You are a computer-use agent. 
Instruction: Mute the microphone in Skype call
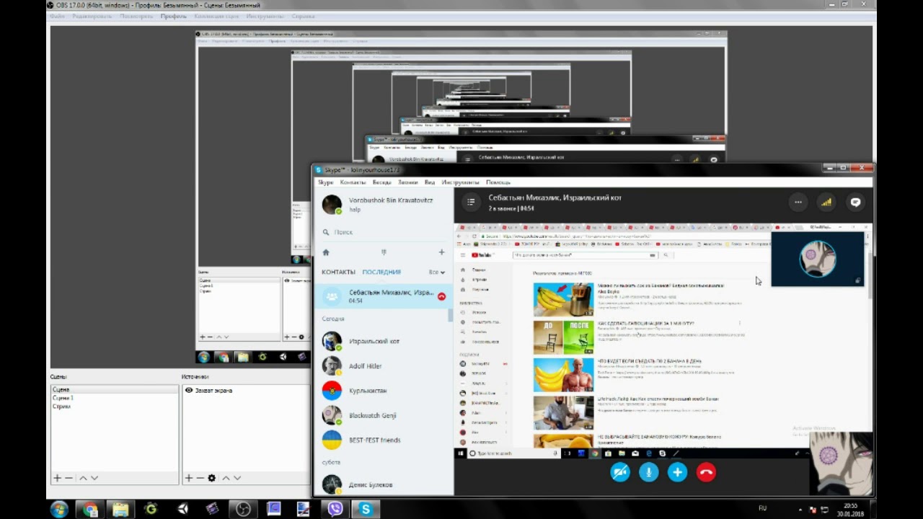pos(648,472)
